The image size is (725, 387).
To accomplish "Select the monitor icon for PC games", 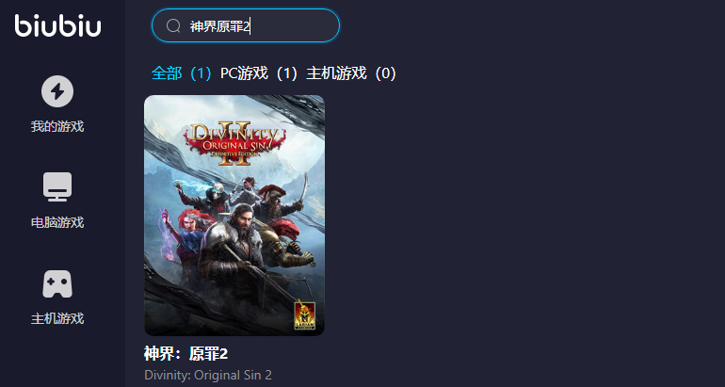I will pos(57,186).
